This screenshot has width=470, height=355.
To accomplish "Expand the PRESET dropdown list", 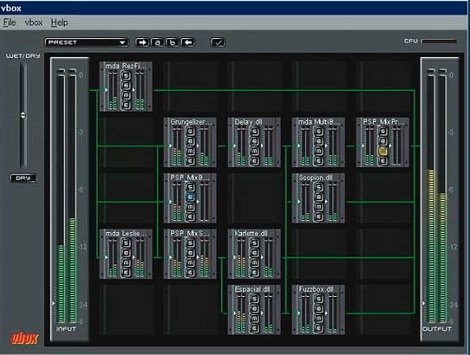I will pos(87,42).
